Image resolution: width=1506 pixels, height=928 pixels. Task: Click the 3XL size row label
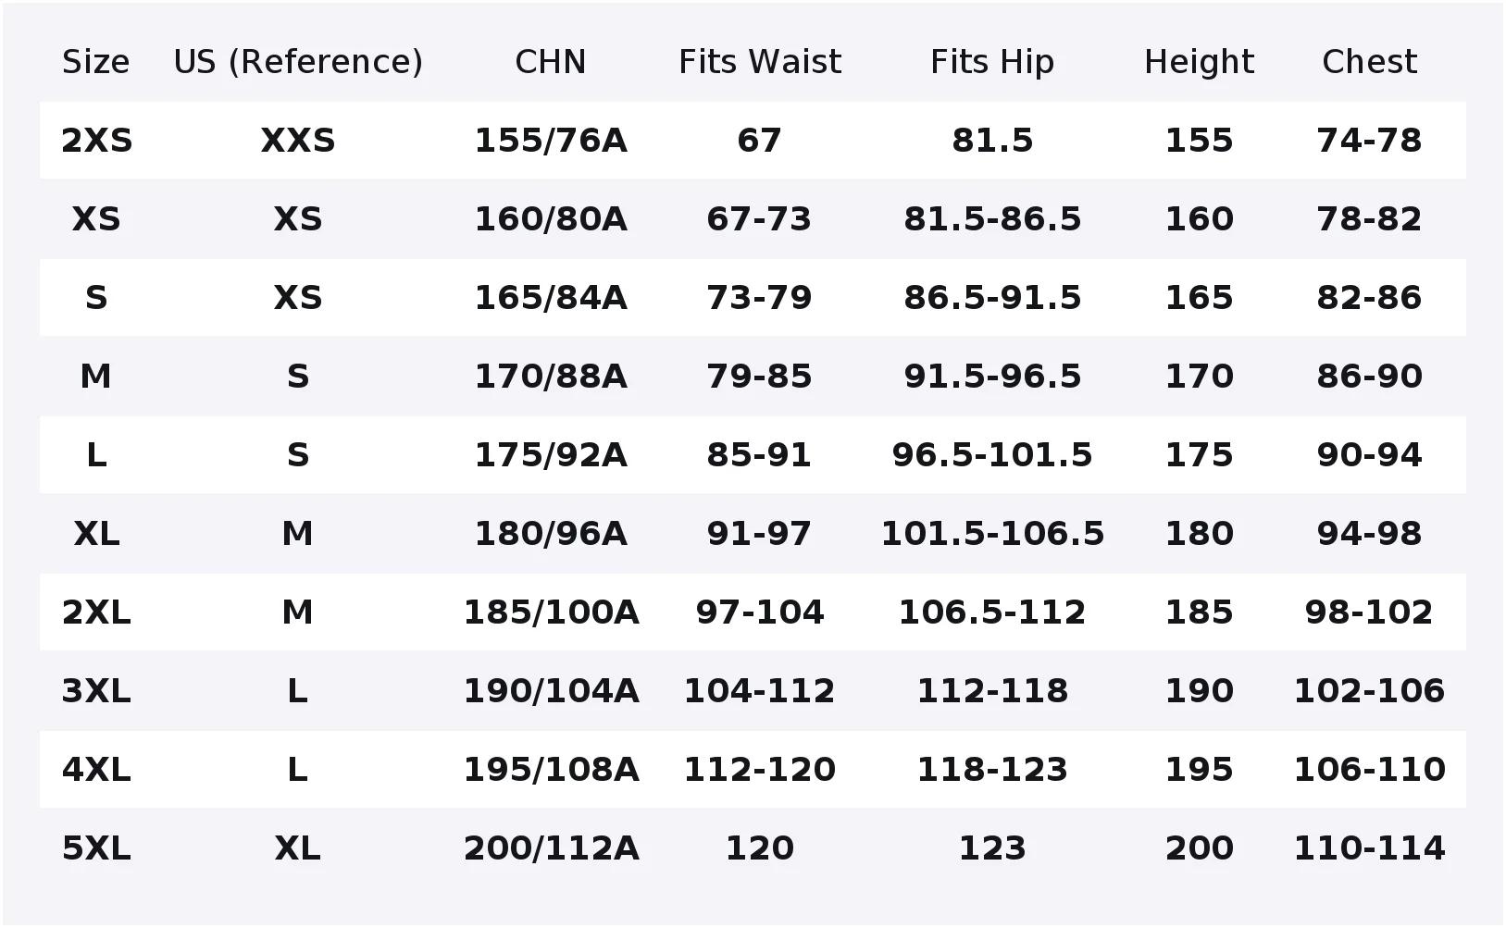96,691
